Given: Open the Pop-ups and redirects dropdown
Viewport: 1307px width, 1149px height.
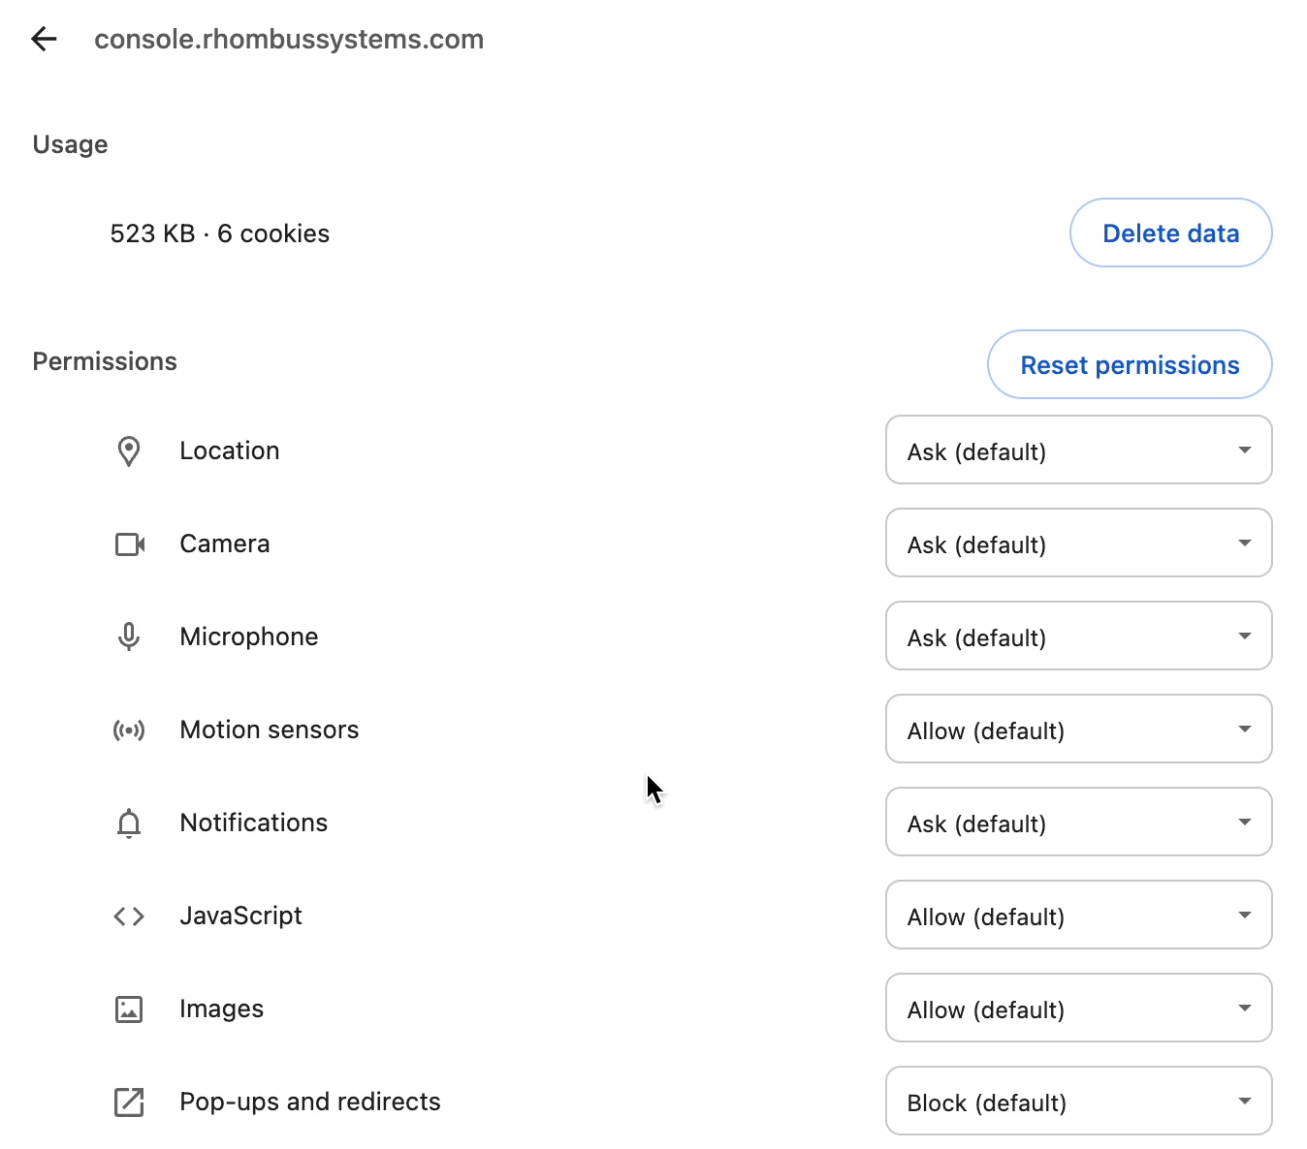Looking at the screenshot, I should tap(1079, 1101).
